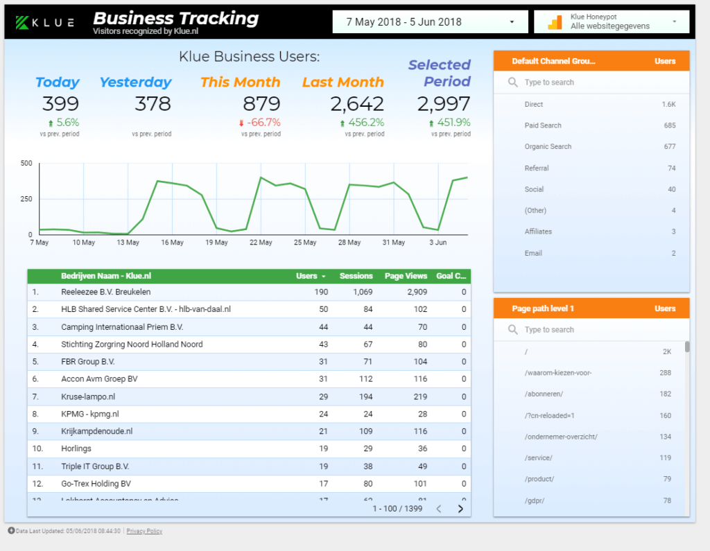Click the Selected Period value 2,997
710x551 pixels.
pyautogui.click(x=444, y=104)
